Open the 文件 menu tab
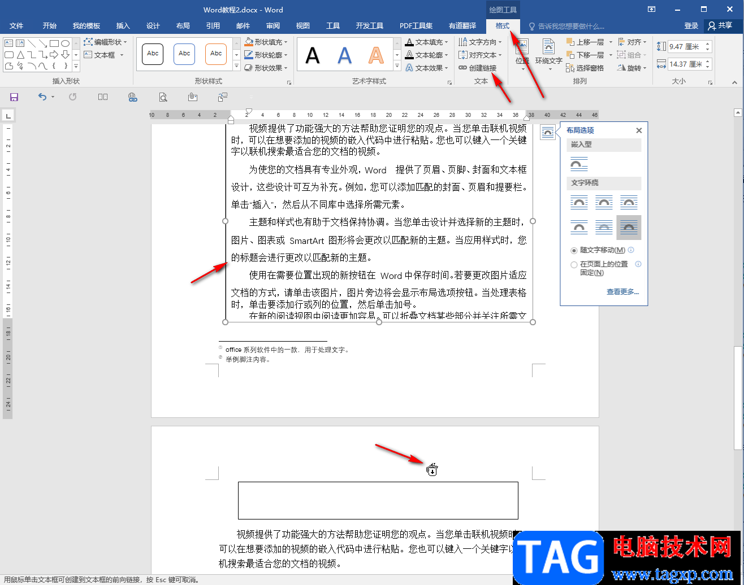The height and width of the screenshot is (585, 744). (16, 26)
